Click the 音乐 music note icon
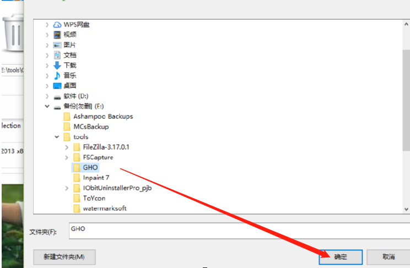The height and width of the screenshot is (268, 410). coord(57,75)
